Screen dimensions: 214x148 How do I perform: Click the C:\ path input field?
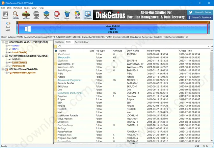[x=132, y=46]
